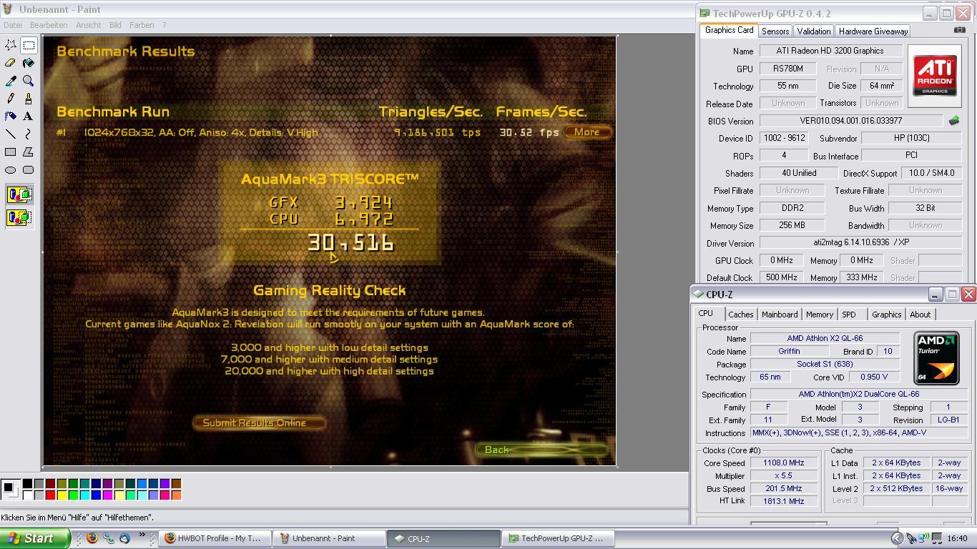Image resolution: width=977 pixels, height=549 pixels.
Task: Launch Firefox from the Quick Launch bar
Action: pyautogui.click(x=92, y=538)
